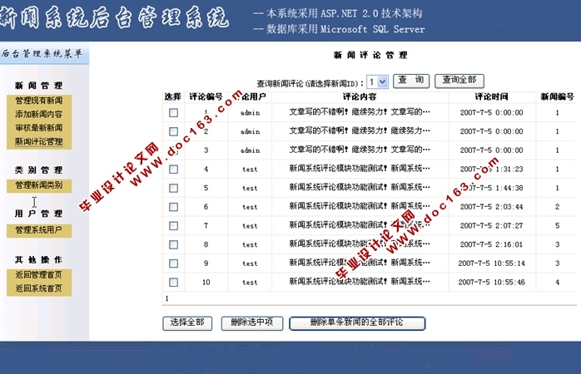Check the box next to comment 9
The image size is (581, 374).
(x=173, y=263)
